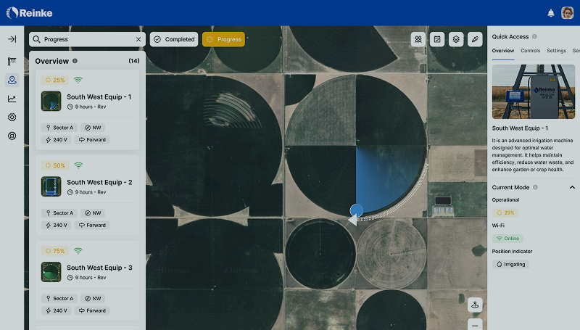Image resolution: width=580 pixels, height=330 pixels.
Task: Click NW direction tag on Equip - 1
Action: coord(93,128)
